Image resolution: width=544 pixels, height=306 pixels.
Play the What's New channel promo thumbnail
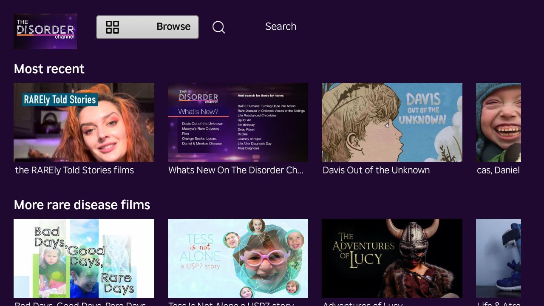click(238, 122)
